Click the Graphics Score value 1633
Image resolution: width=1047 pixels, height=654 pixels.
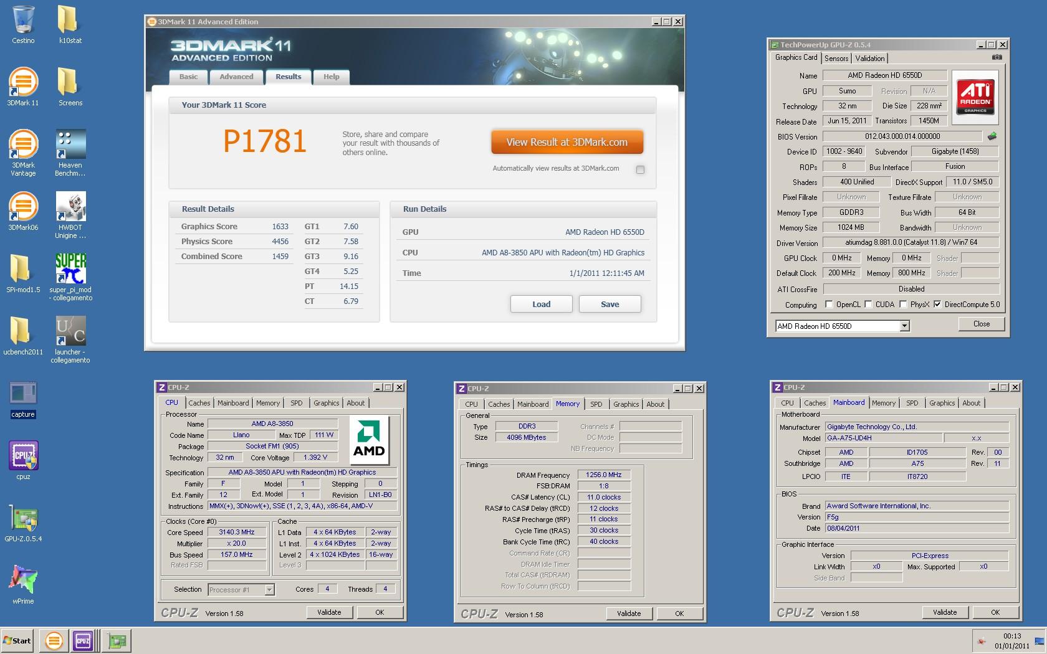280,227
